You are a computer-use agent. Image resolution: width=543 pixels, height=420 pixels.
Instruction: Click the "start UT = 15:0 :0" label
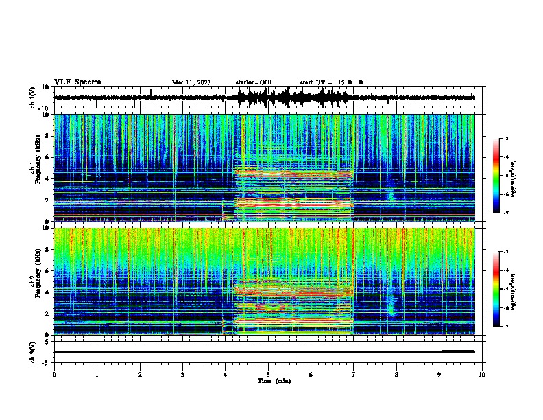[331, 82]
